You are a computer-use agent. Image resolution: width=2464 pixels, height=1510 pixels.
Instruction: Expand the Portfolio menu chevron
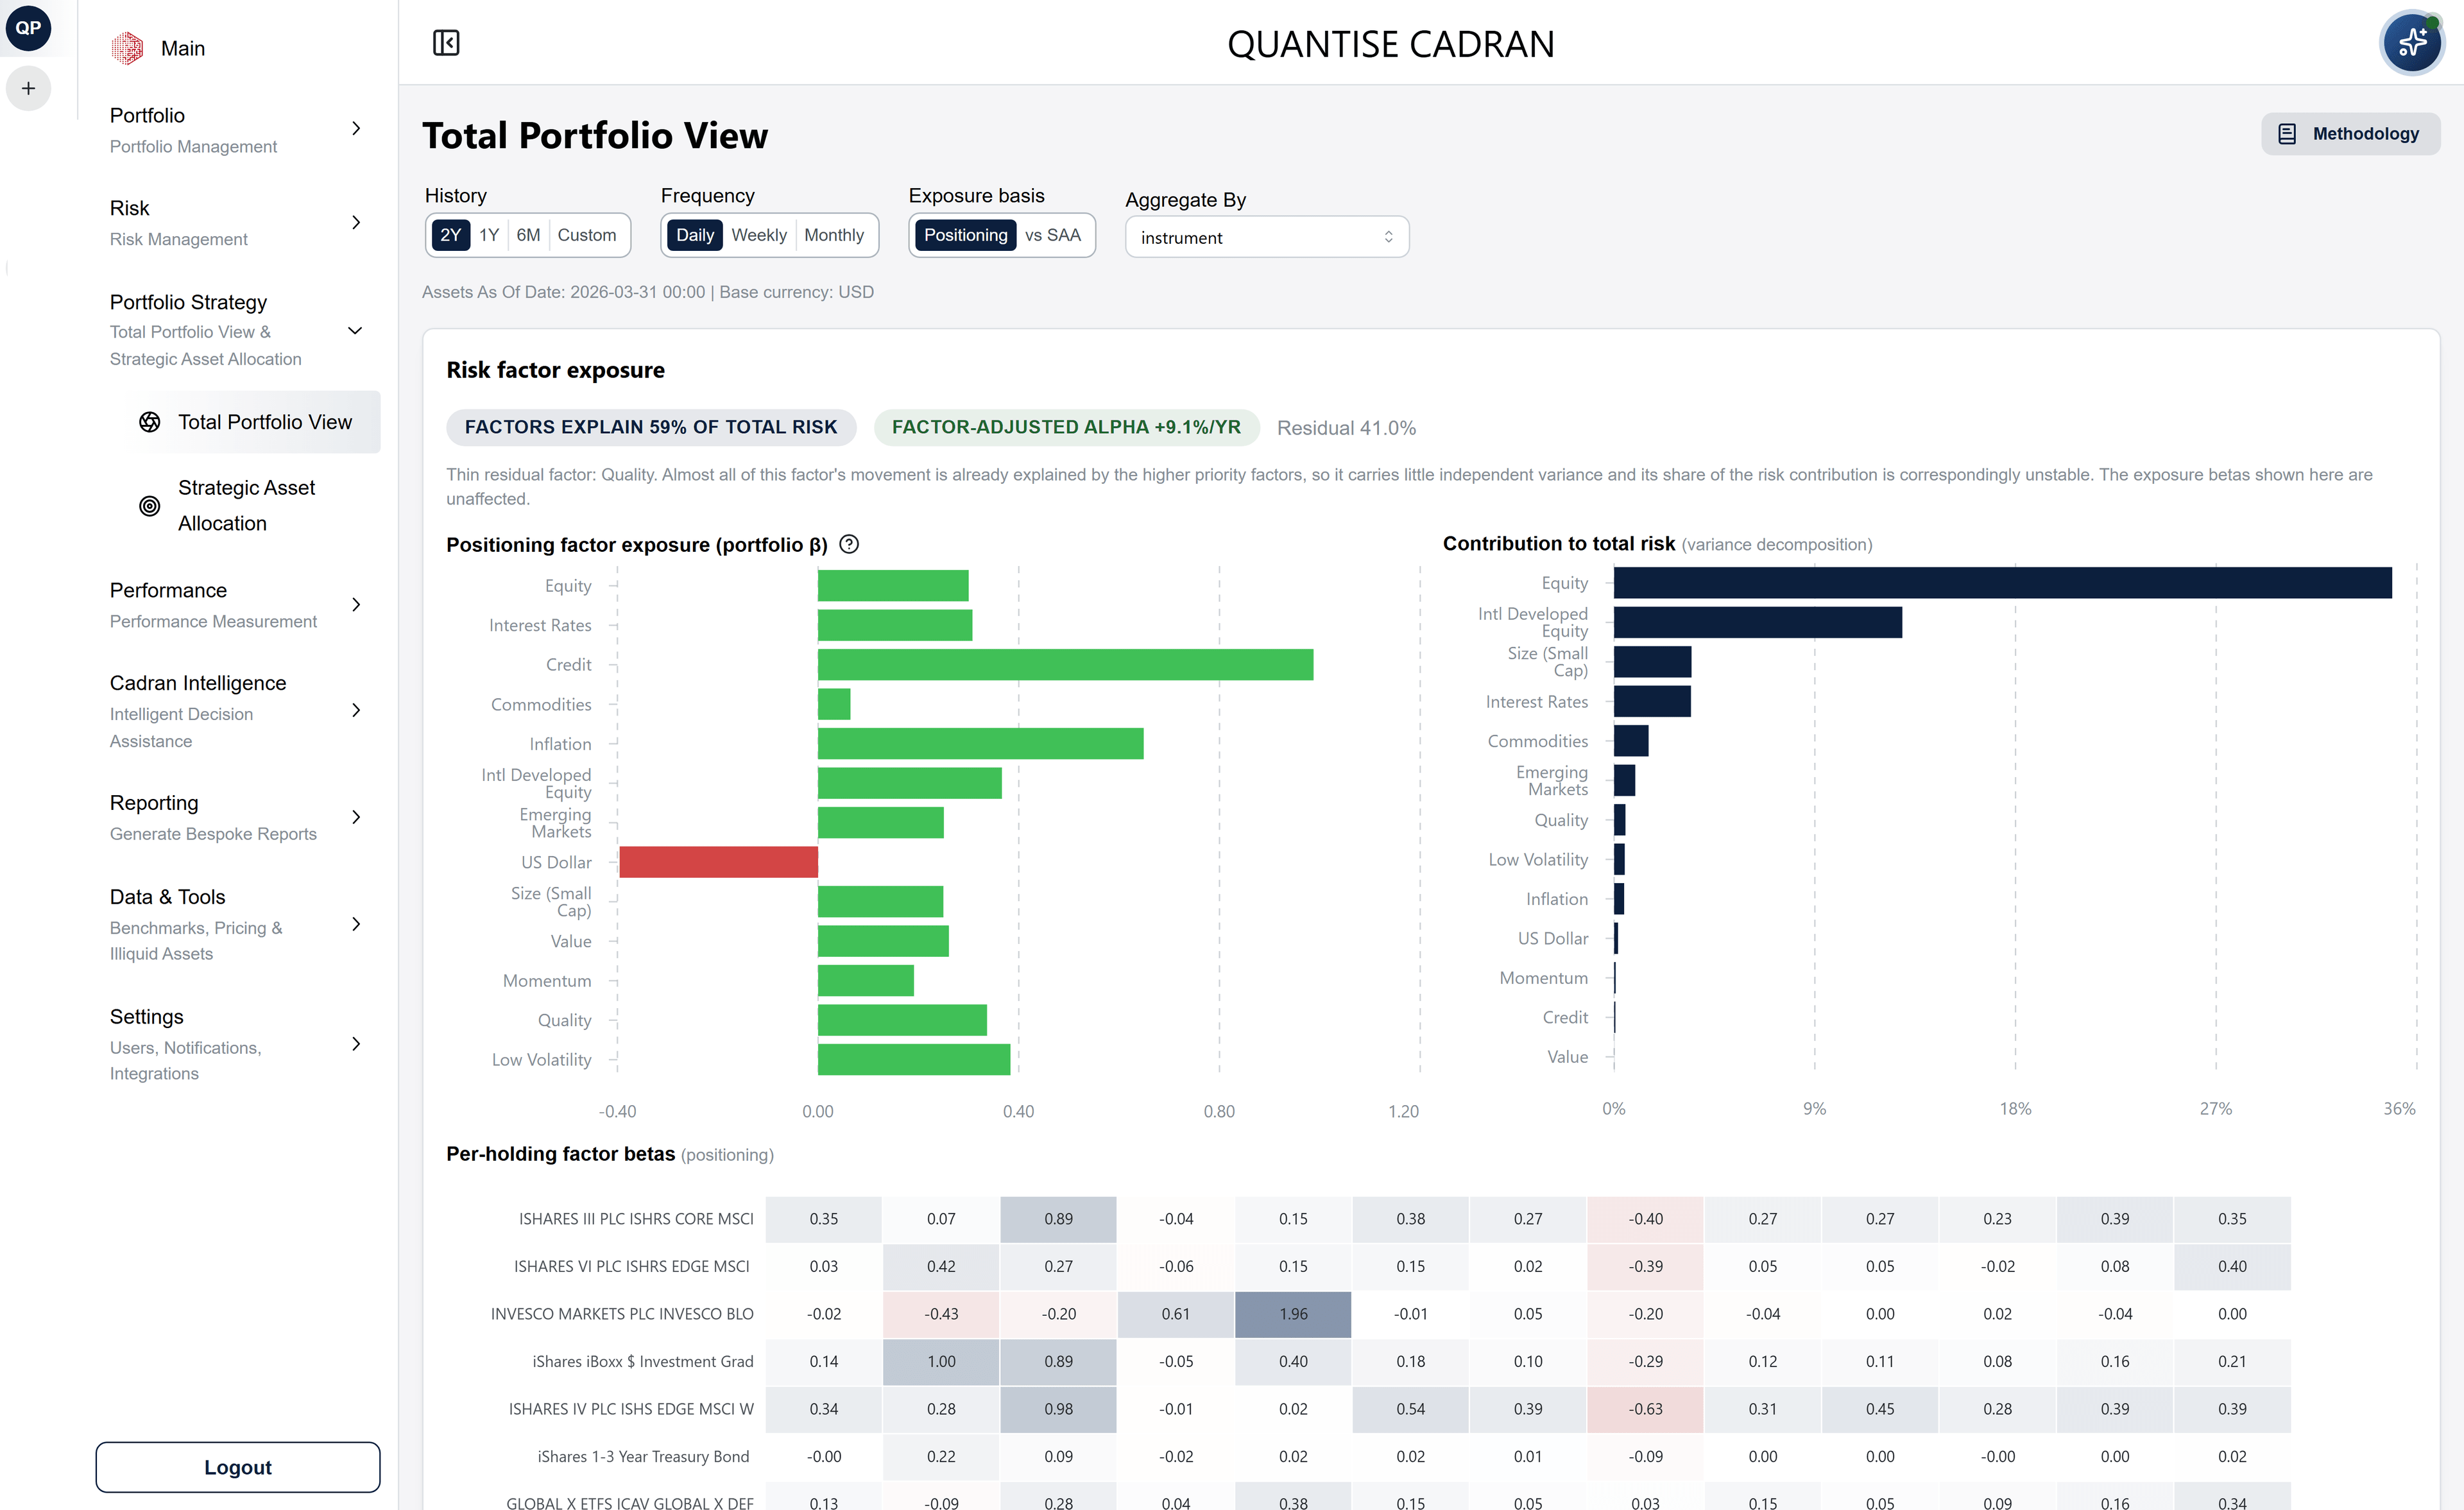[x=356, y=129]
